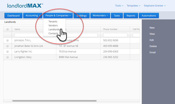Select the Jonathan Baker & Sons Ltd. cell
Screen dimensions: 175x104
pyautogui.click(x=29, y=46)
